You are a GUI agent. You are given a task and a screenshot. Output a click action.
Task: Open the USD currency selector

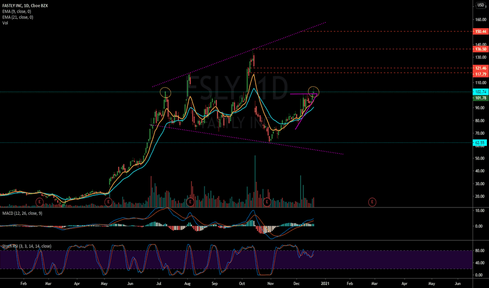click(481, 5)
